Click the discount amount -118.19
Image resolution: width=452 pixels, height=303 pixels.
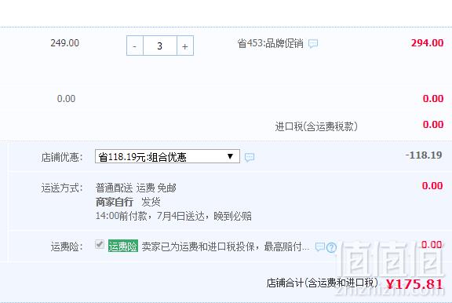click(x=424, y=155)
